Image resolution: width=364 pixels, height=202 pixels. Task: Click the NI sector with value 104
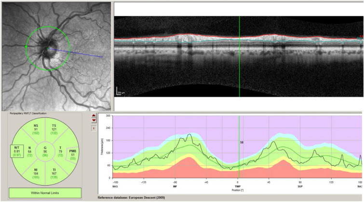point(36,175)
